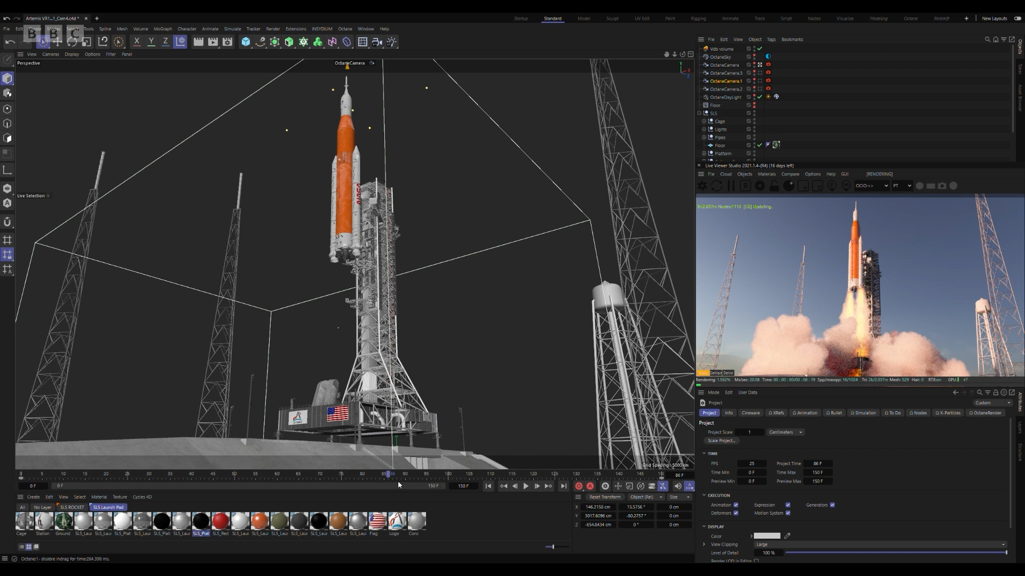Open the Centimeters unit dropdown
The image size is (1025, 576).
(x=785, y=432)
